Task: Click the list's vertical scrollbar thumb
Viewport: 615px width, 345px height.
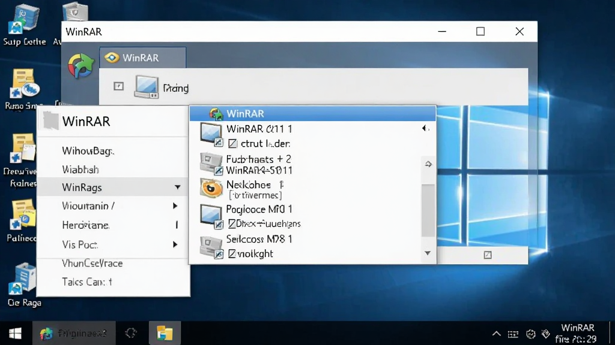Action: coord(428,210)
